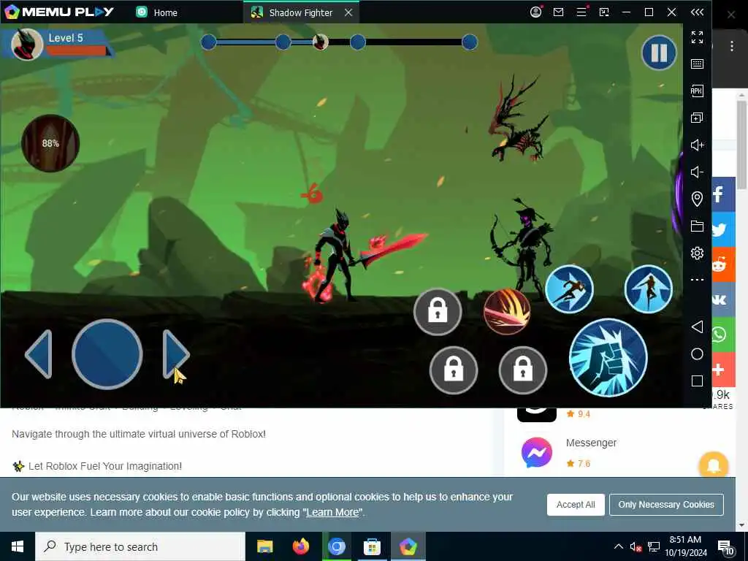Click the webpage vertical scrollbar
Image resolution: width=748 pixels, height=561 pixels.
coord(741,145)
